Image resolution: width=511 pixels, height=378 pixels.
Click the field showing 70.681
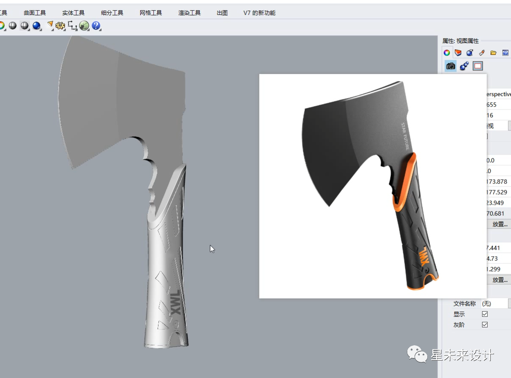click(x=499, y=213)
